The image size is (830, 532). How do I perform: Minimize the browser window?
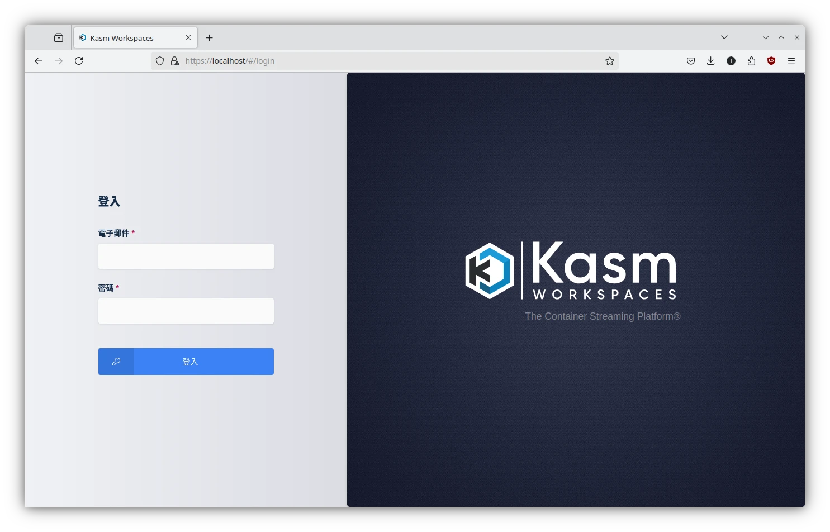pos(766,37)
